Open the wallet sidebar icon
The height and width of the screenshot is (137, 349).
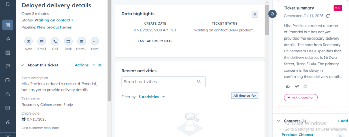(x=8, y=80)
